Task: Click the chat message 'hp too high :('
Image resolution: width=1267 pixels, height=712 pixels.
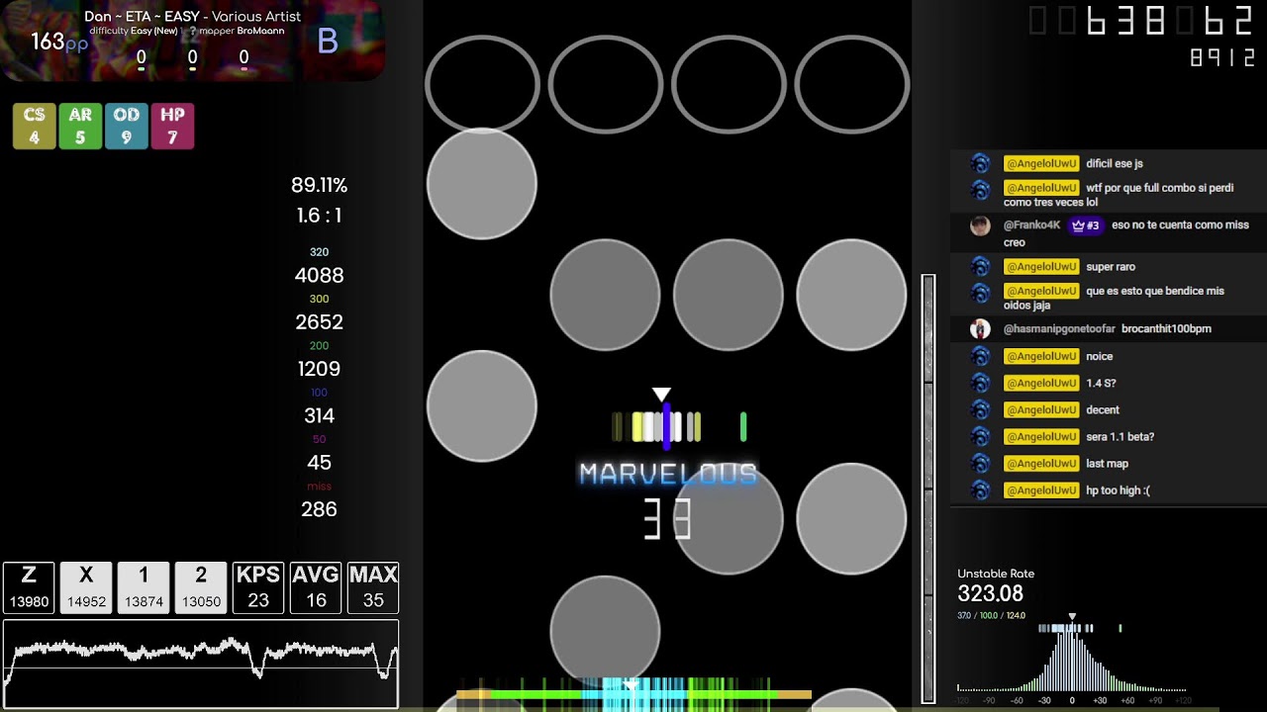Action: pos(1119,490)
